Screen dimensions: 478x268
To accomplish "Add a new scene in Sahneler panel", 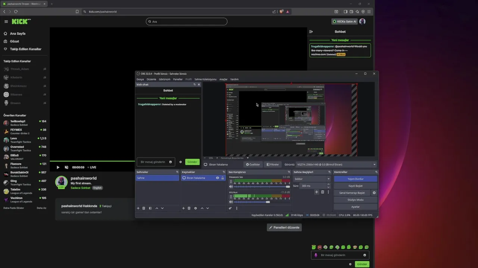I will click(x=138, y=208).
